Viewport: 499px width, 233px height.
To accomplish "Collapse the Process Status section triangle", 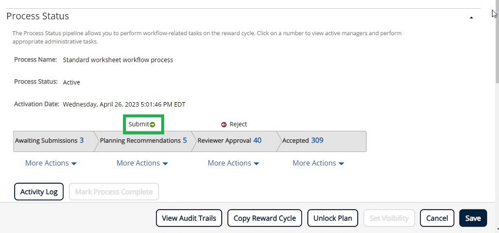I will (x=471, y=18).
